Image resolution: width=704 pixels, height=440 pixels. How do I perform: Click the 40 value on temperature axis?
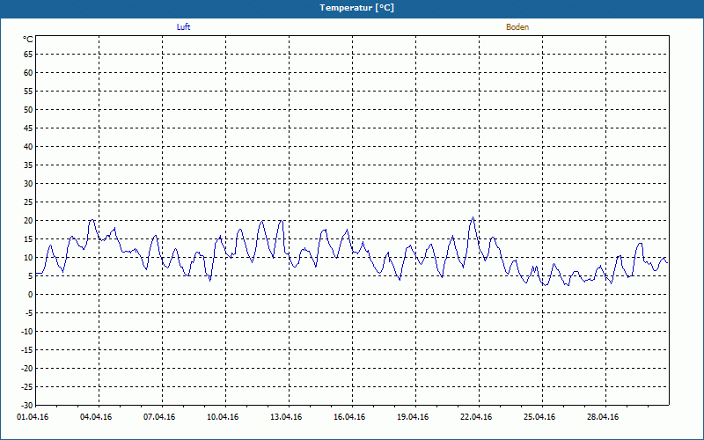[28, 147]
